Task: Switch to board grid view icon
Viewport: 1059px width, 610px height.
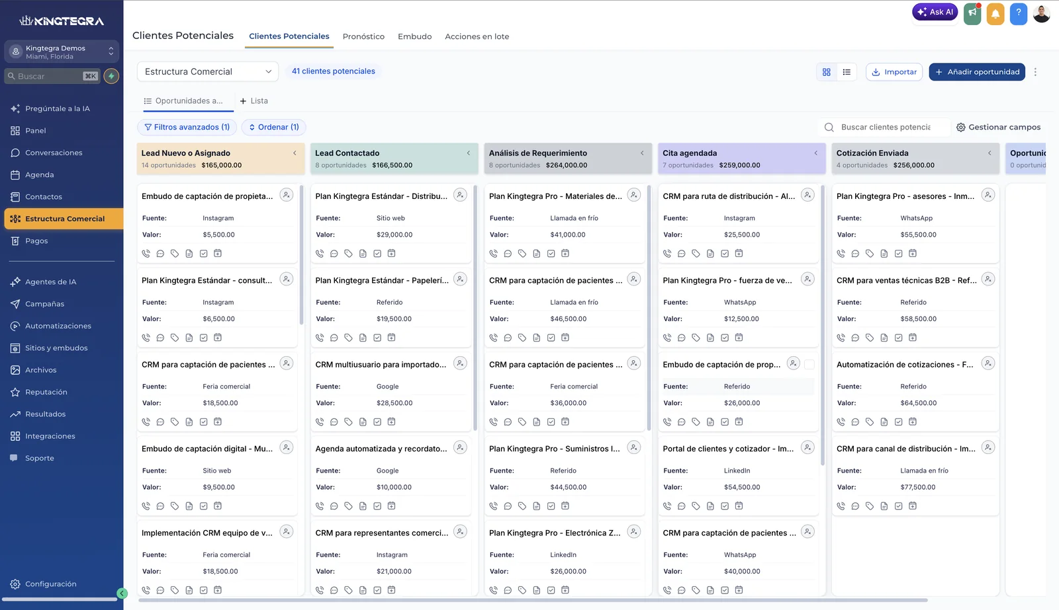Action: 827,72
